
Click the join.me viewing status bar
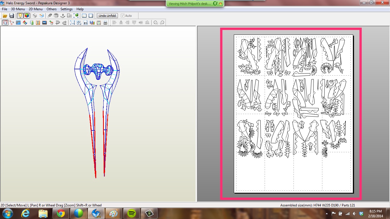pyautogui.click(x=195, y=4)
